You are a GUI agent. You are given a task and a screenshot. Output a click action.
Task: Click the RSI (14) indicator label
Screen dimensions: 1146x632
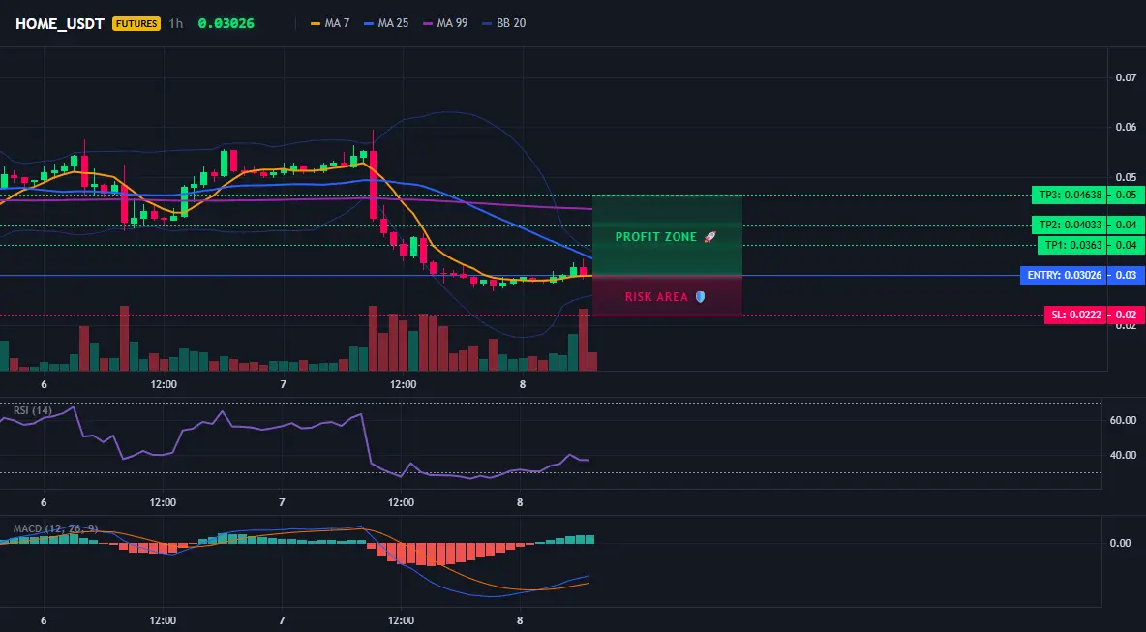click(x=33, y=410)
